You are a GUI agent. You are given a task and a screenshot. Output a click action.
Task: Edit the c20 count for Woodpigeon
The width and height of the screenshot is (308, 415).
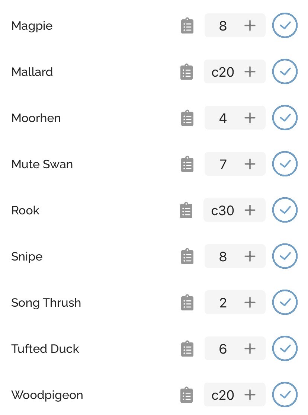(x=223, y=395)
